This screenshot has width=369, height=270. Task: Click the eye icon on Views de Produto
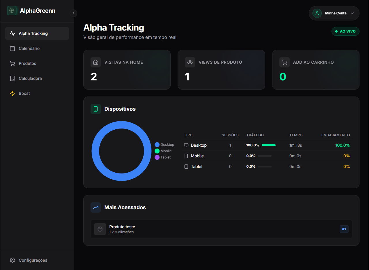[190, 62]
